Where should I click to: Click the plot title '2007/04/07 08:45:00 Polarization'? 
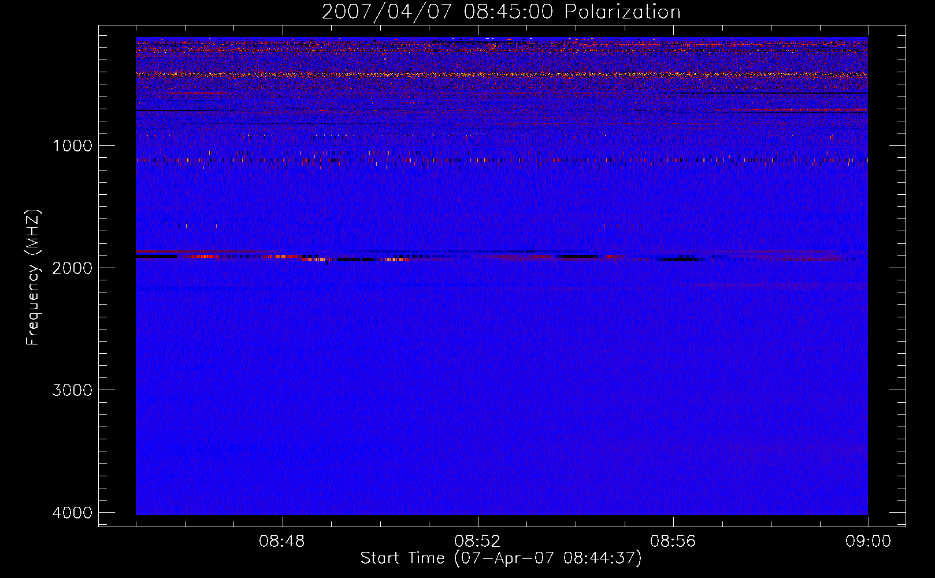[x=501, y=12]
